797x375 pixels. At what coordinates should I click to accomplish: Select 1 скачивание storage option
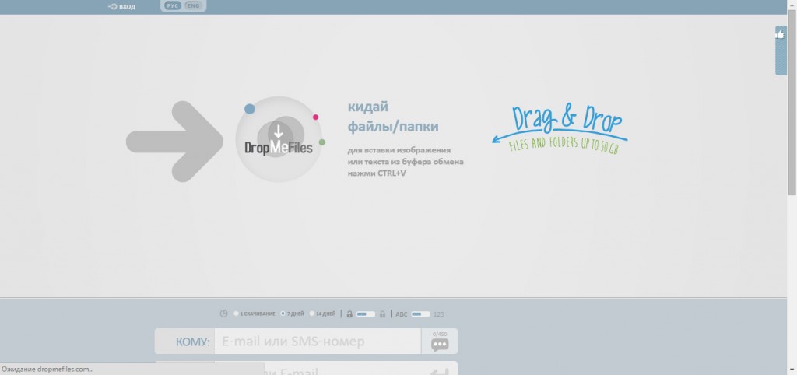tap(255, 314)
